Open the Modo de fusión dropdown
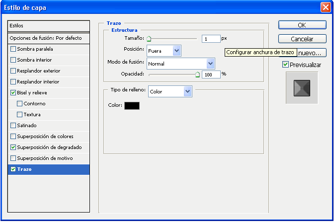The width and height of the screenshot is (335, 222). (x=181, y=64)
